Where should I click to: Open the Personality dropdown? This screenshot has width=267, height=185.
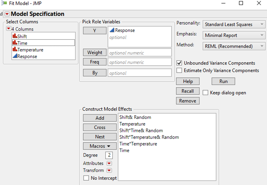click(x=234, y=25)
